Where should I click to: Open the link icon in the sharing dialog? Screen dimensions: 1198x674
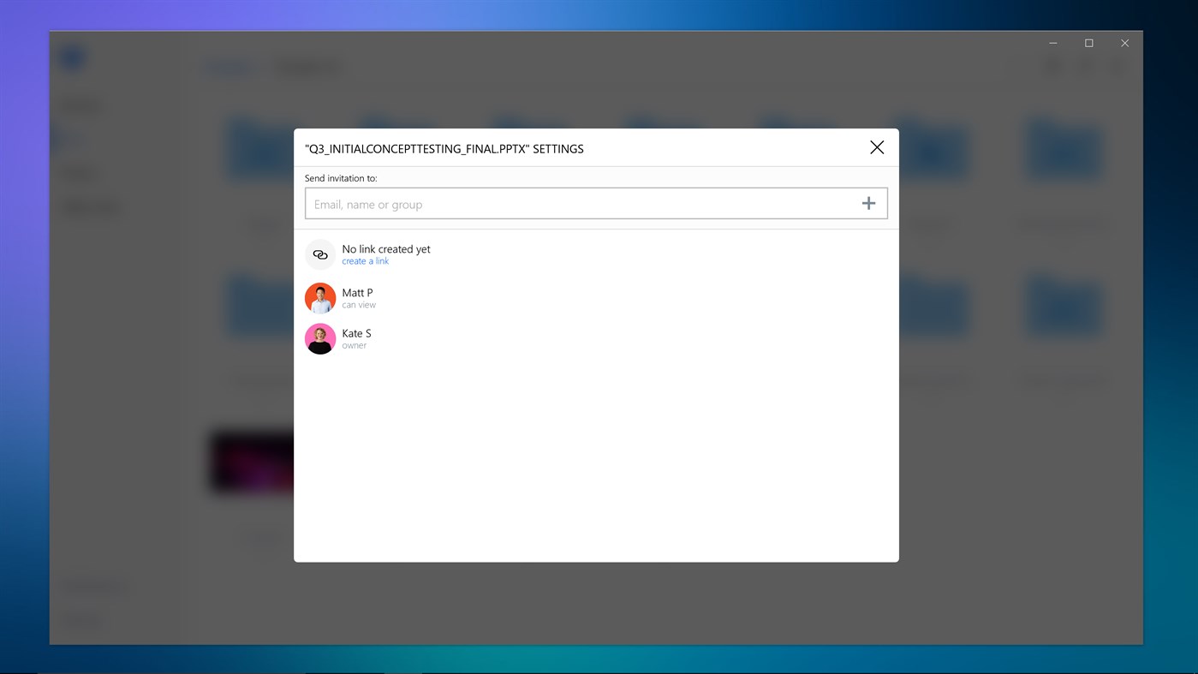coord(319,254)
